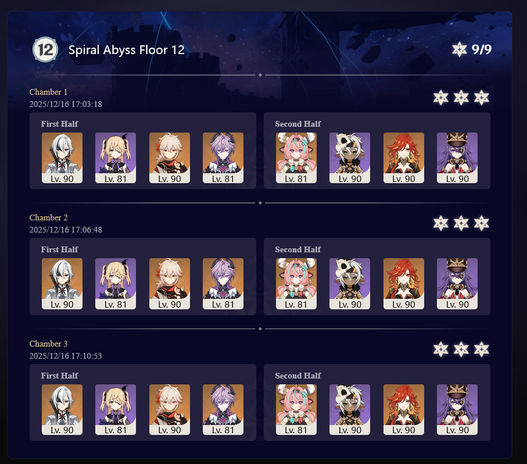This screenshot has width=527, height=464.
Task: Select the skull-masked character in Chamber 1 Second Half
Action: tap(350, 158)
